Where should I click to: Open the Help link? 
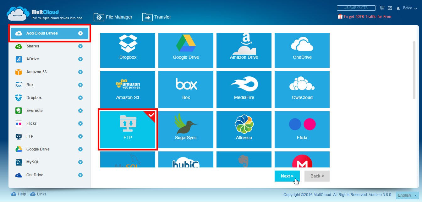tap(19, 194)
